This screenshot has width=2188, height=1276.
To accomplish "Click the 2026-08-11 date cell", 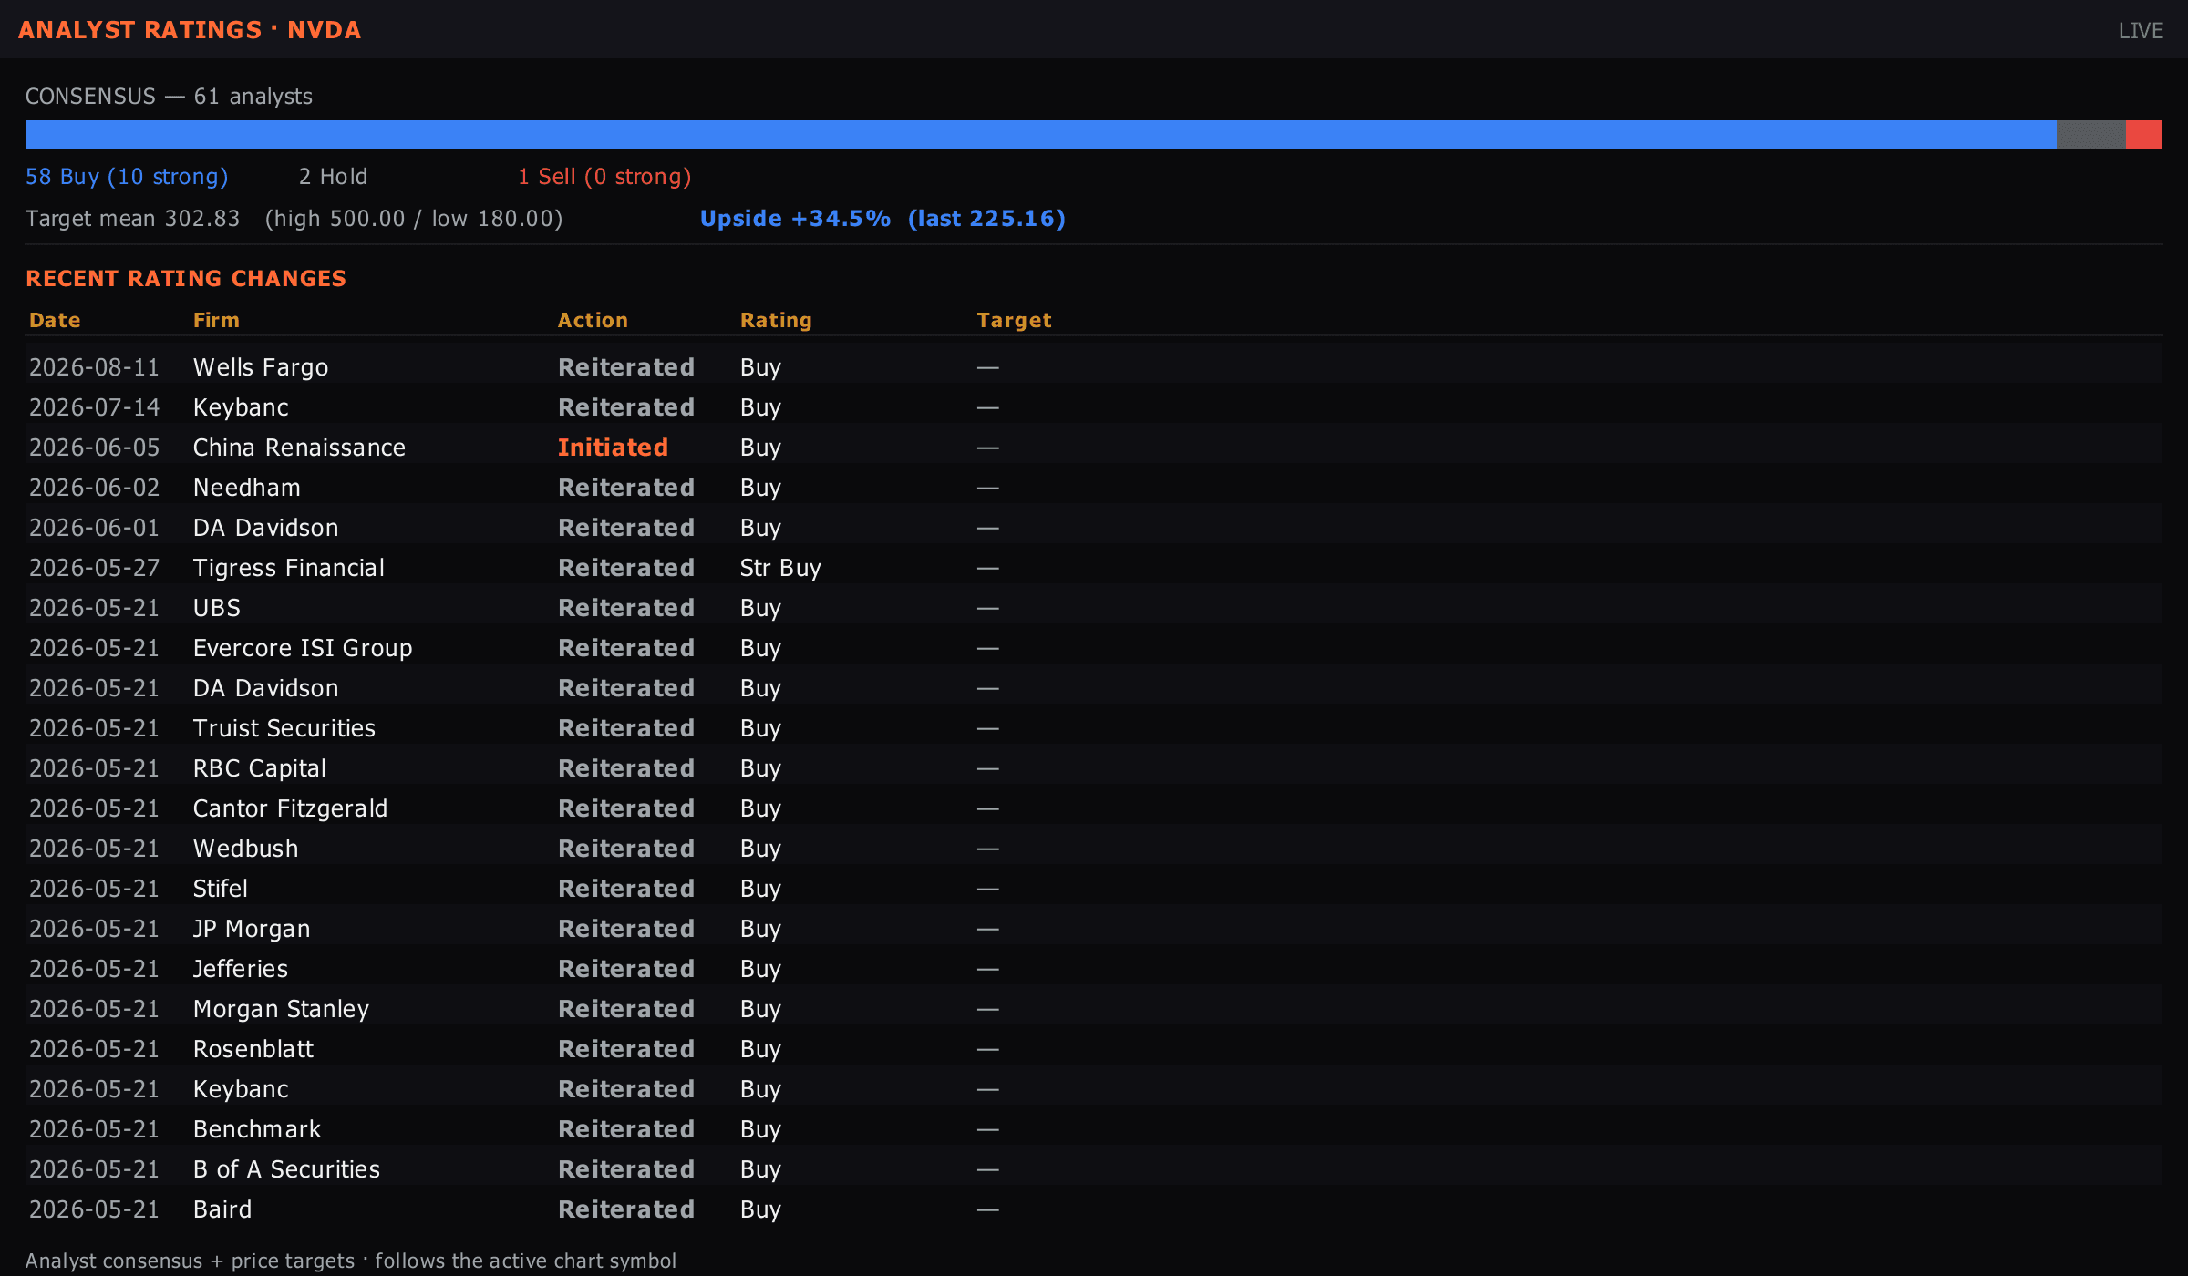I will (94, 367).
